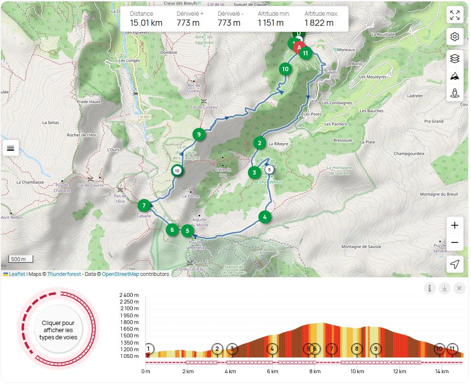This screenshot has width=471, height=388.
Task: Select green waypoint 10 on the map
Action: pyautogui.click(x=285, y=69)
